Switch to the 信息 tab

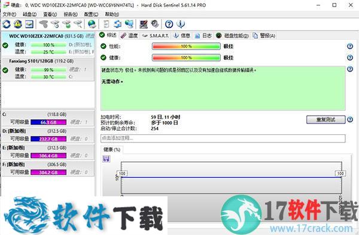point(182,35)
